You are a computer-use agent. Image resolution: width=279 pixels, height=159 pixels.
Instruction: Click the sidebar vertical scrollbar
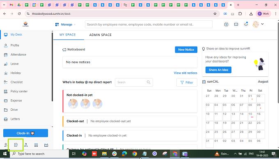click(52, 67)
